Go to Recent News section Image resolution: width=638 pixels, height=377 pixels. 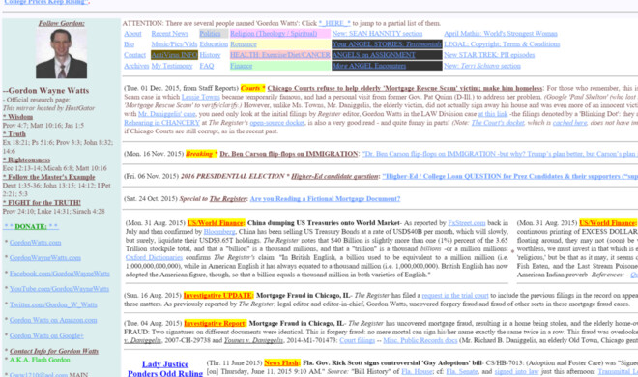point(170,34)
